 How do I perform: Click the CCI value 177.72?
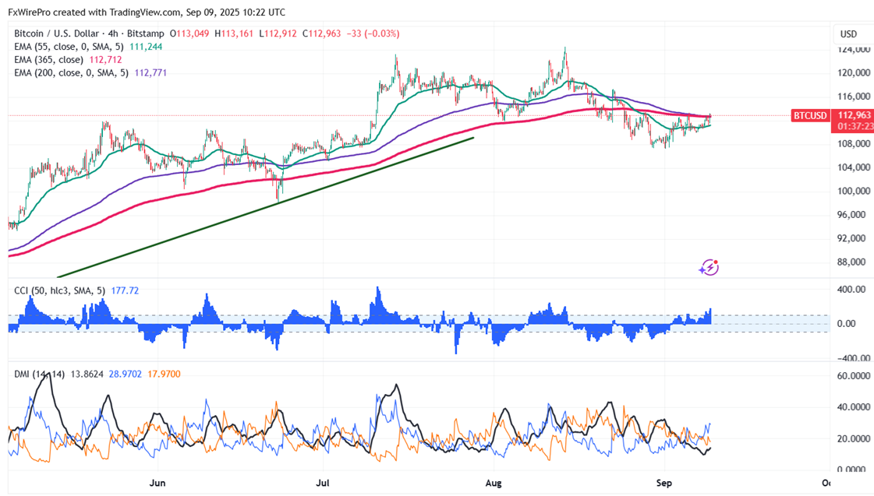[x=125, y=290]
